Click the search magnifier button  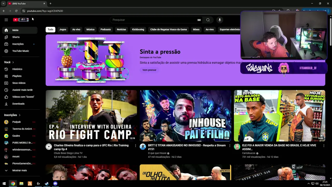pyautogui.click(x=208, y=20)
